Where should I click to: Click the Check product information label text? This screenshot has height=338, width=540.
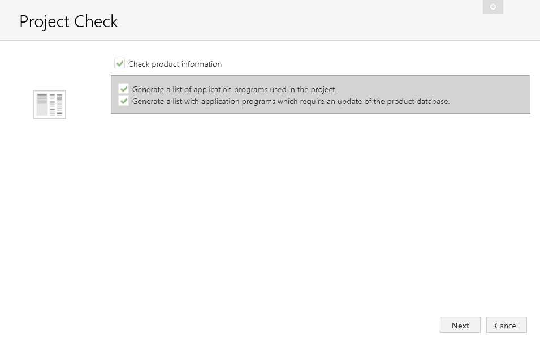(175, 64)
